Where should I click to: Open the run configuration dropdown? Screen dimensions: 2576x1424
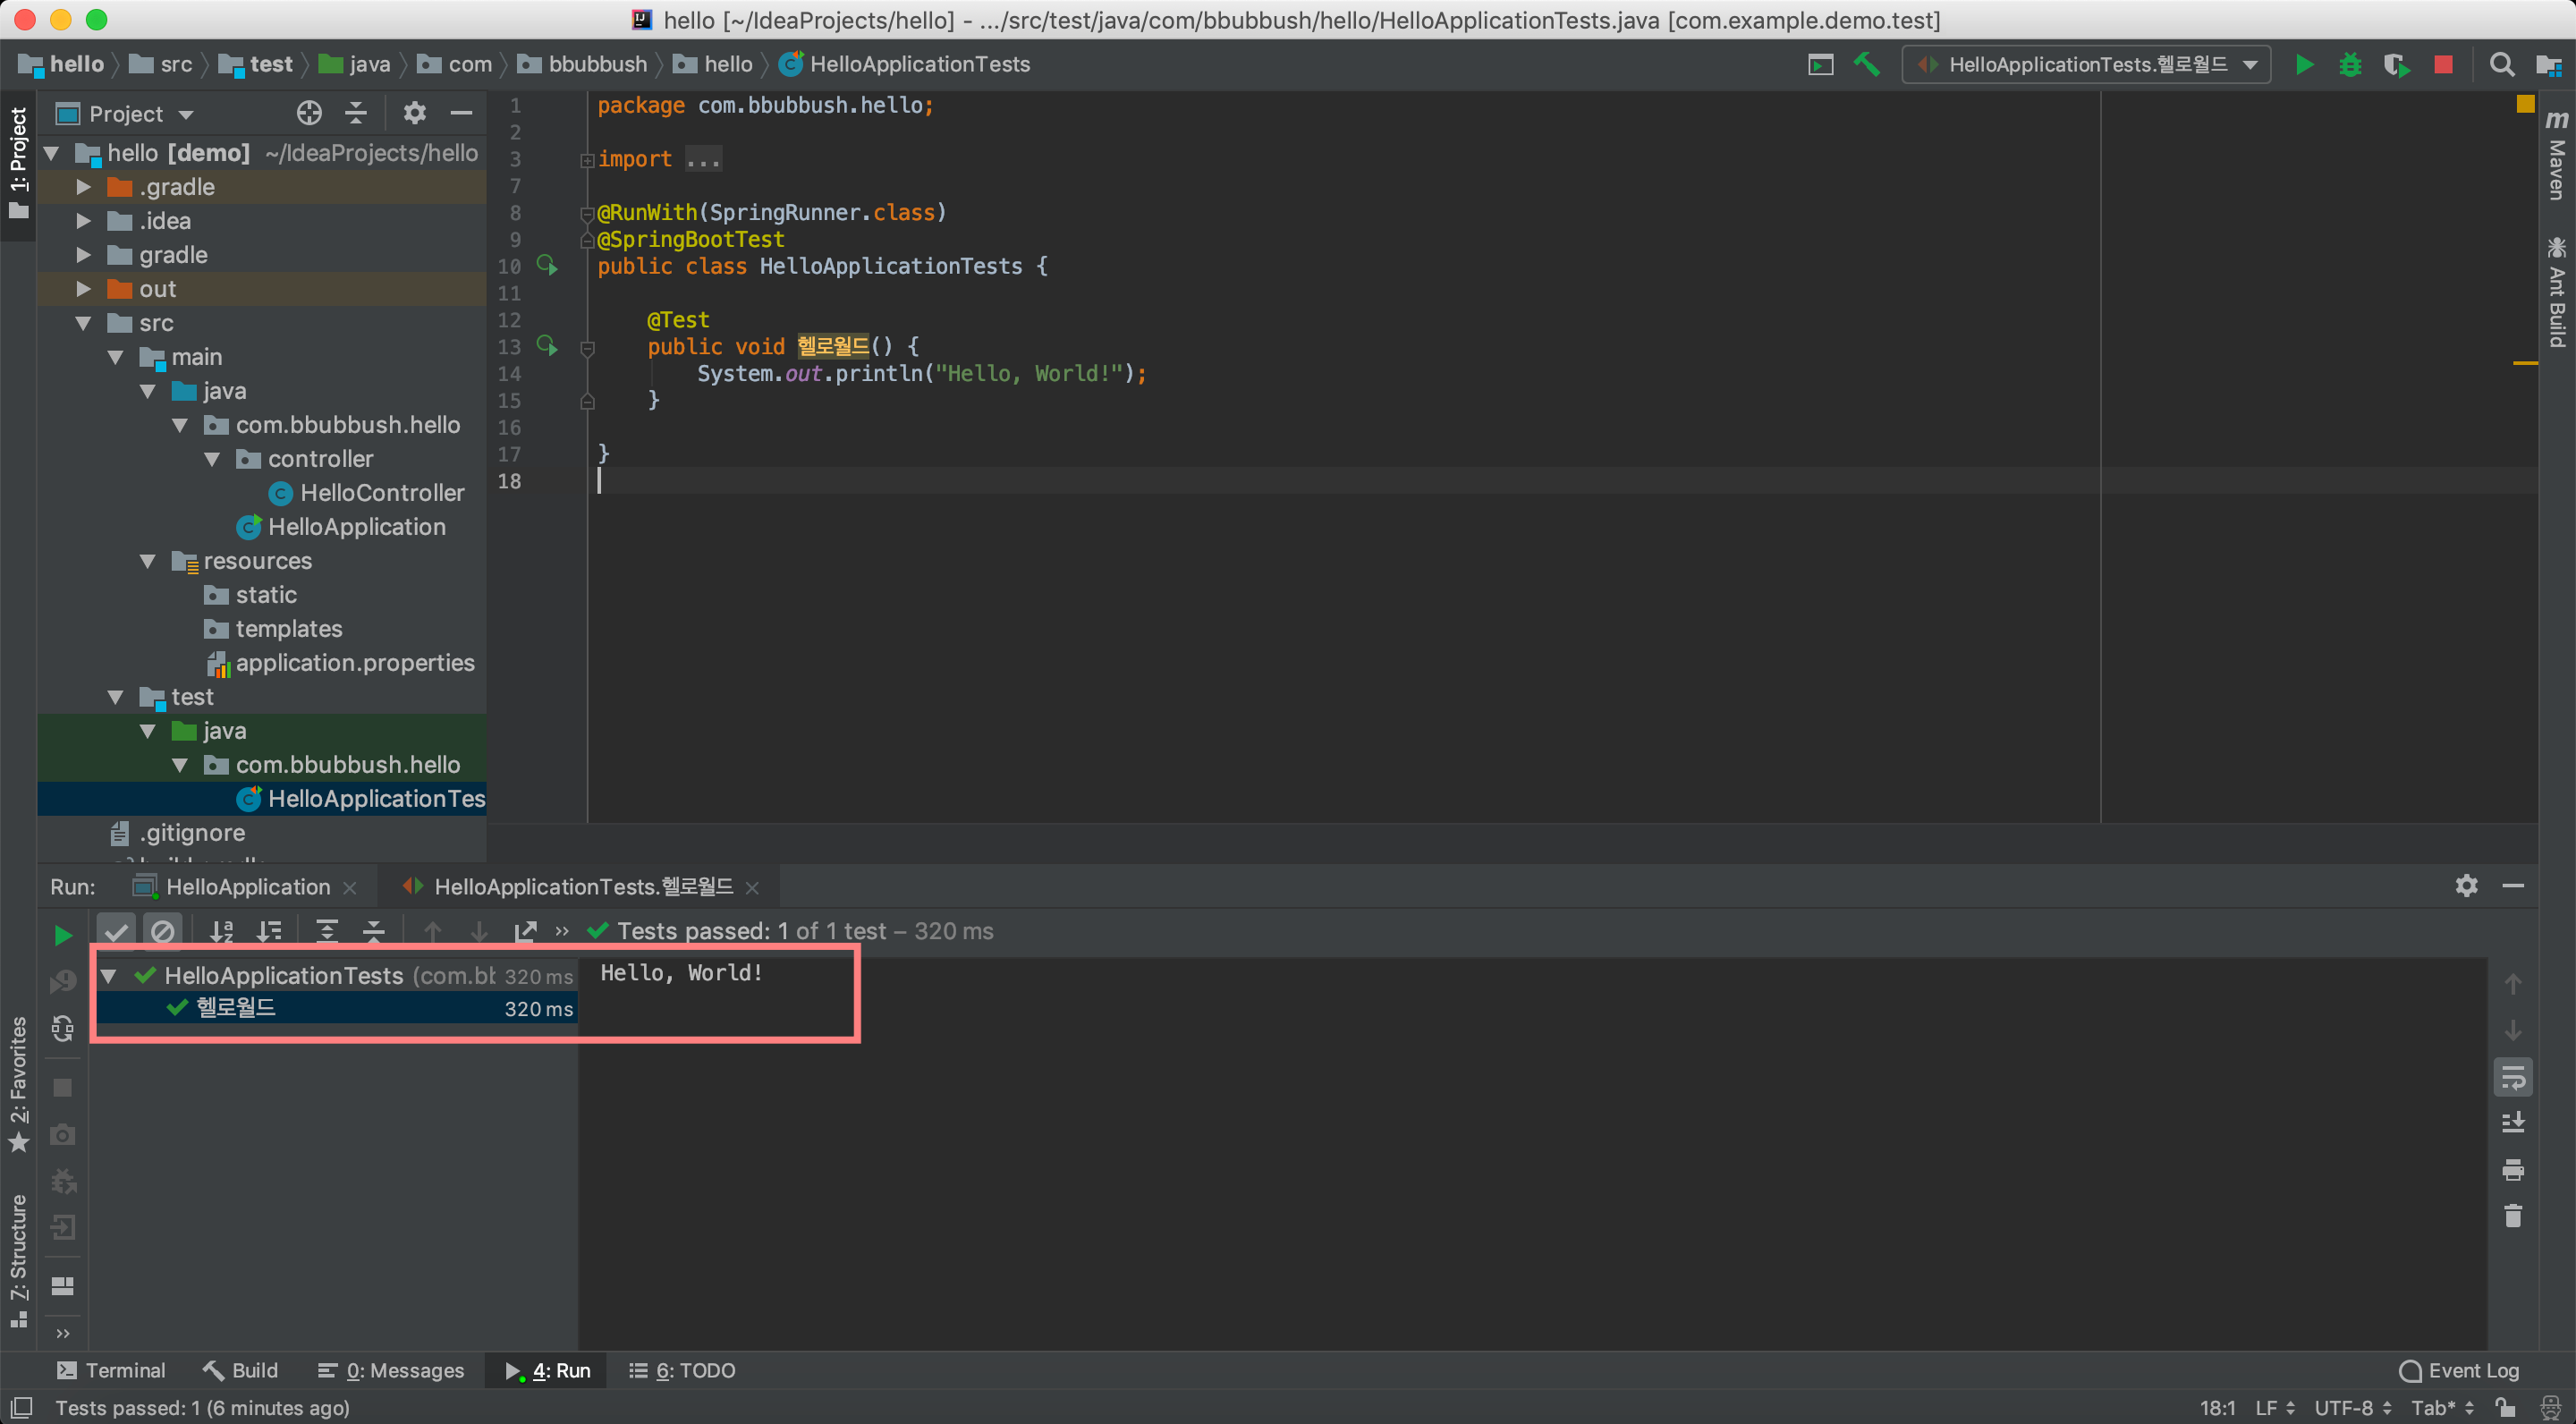[2086, 65]
